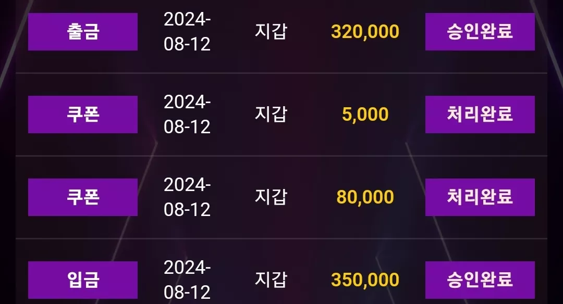Select the 2024-08-12 date in the 입금 row

click(187, 280)
